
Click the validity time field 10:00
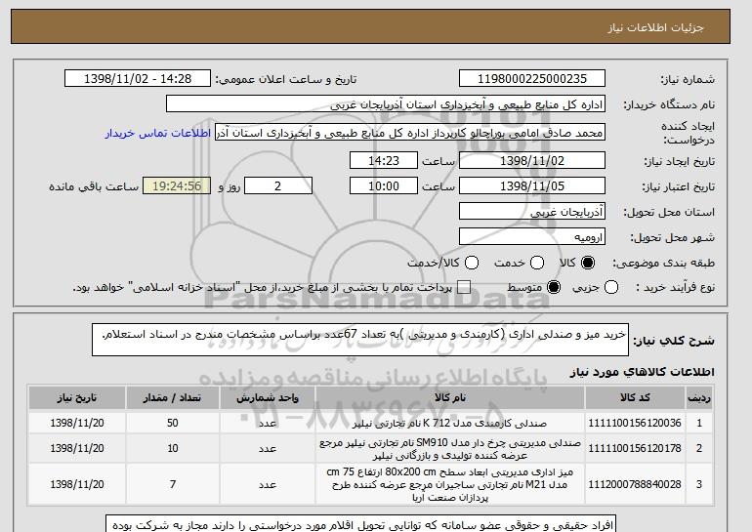tap(384, 186)
